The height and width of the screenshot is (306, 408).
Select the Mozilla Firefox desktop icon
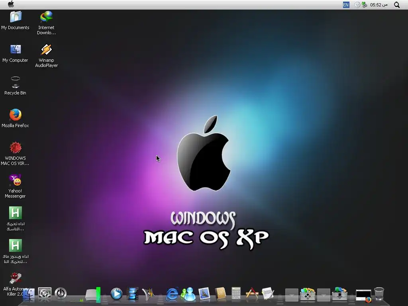[x=16, y=118]
